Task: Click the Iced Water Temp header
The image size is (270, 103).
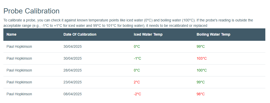Action: pyautogui.click(x=148, y=34)
